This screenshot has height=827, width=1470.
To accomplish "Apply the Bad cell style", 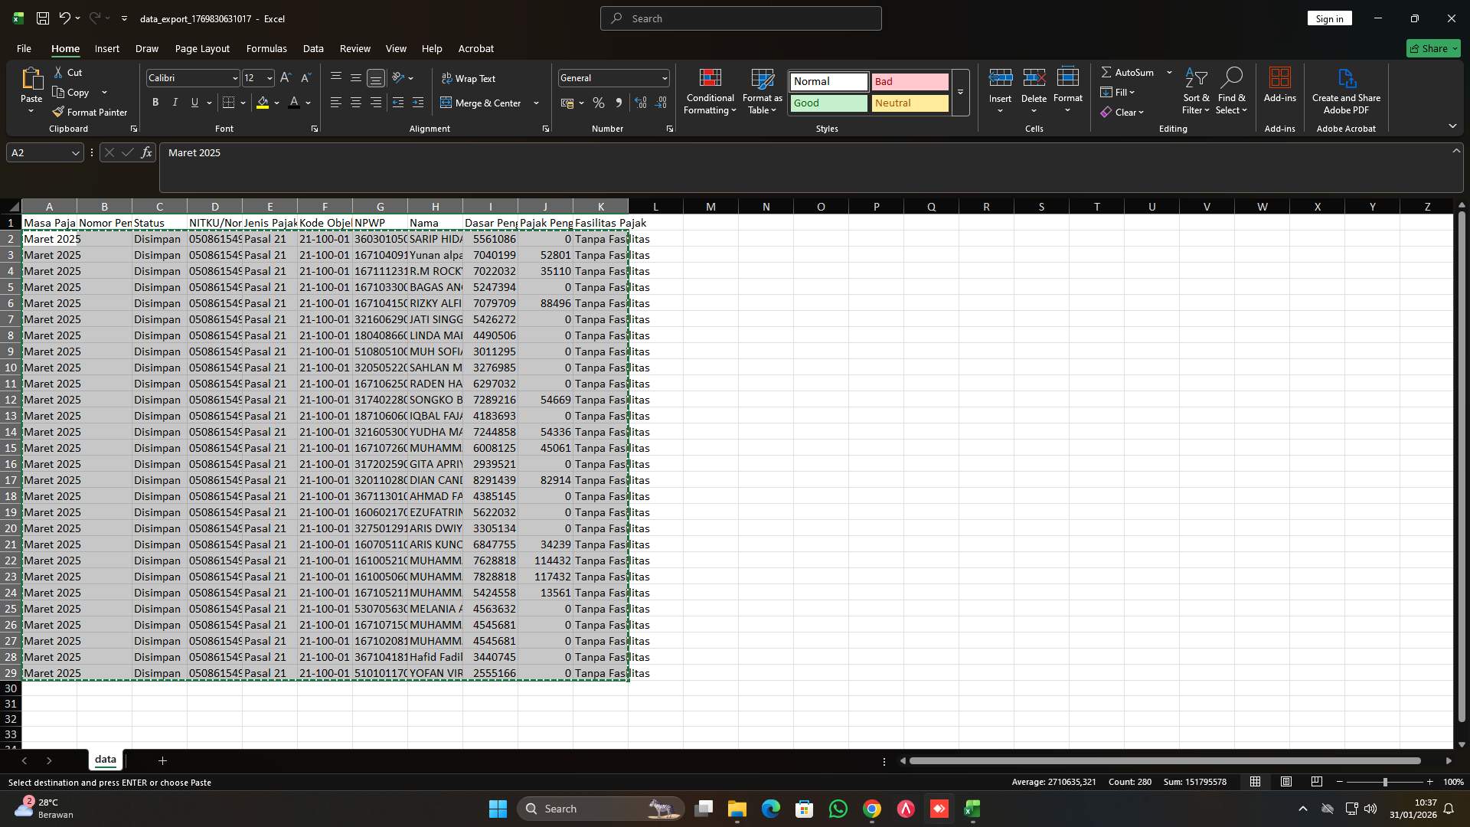I will [x=910, y=81].
